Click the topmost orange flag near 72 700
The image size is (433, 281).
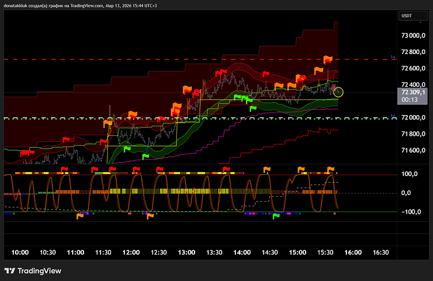[328, 60]
